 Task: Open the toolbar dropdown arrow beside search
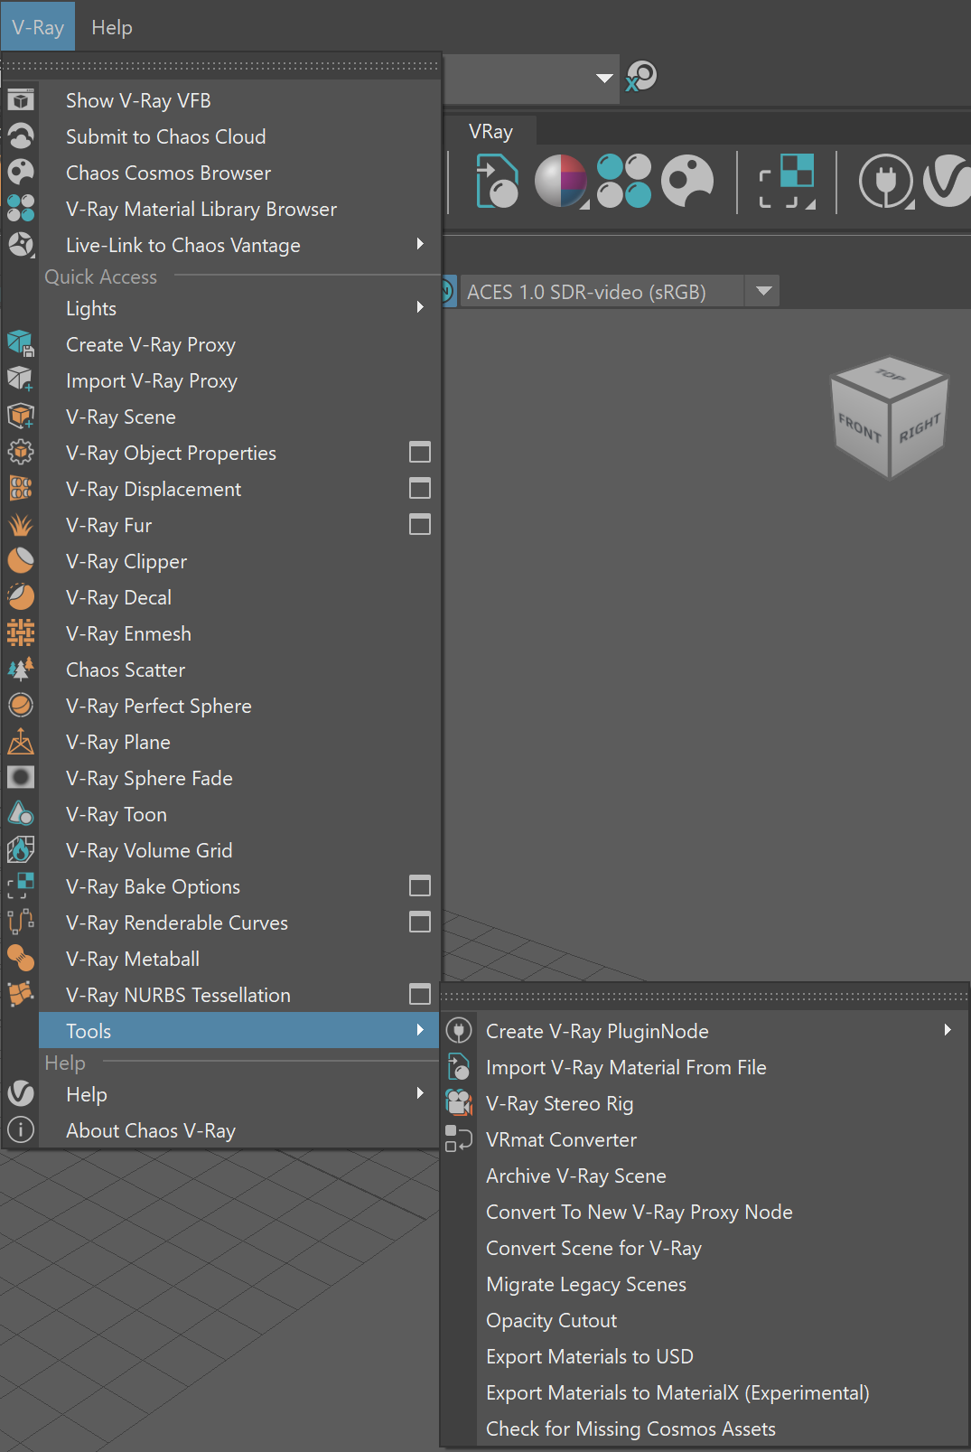[605, 78]
